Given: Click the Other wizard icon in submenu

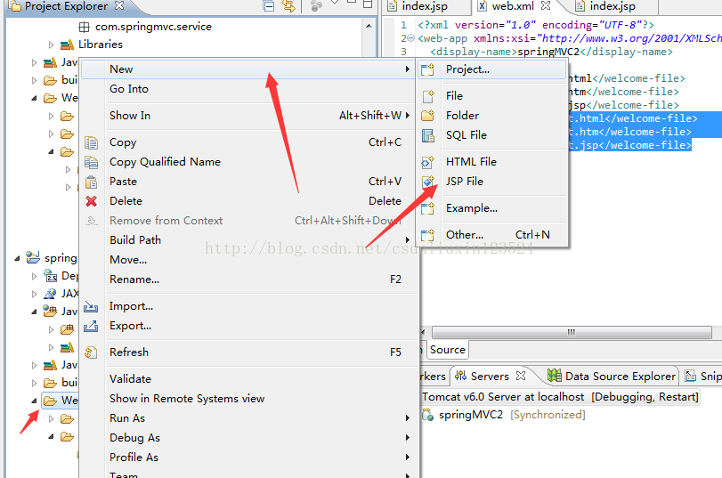Looking at the screenshot, I should tap(427, 235).
